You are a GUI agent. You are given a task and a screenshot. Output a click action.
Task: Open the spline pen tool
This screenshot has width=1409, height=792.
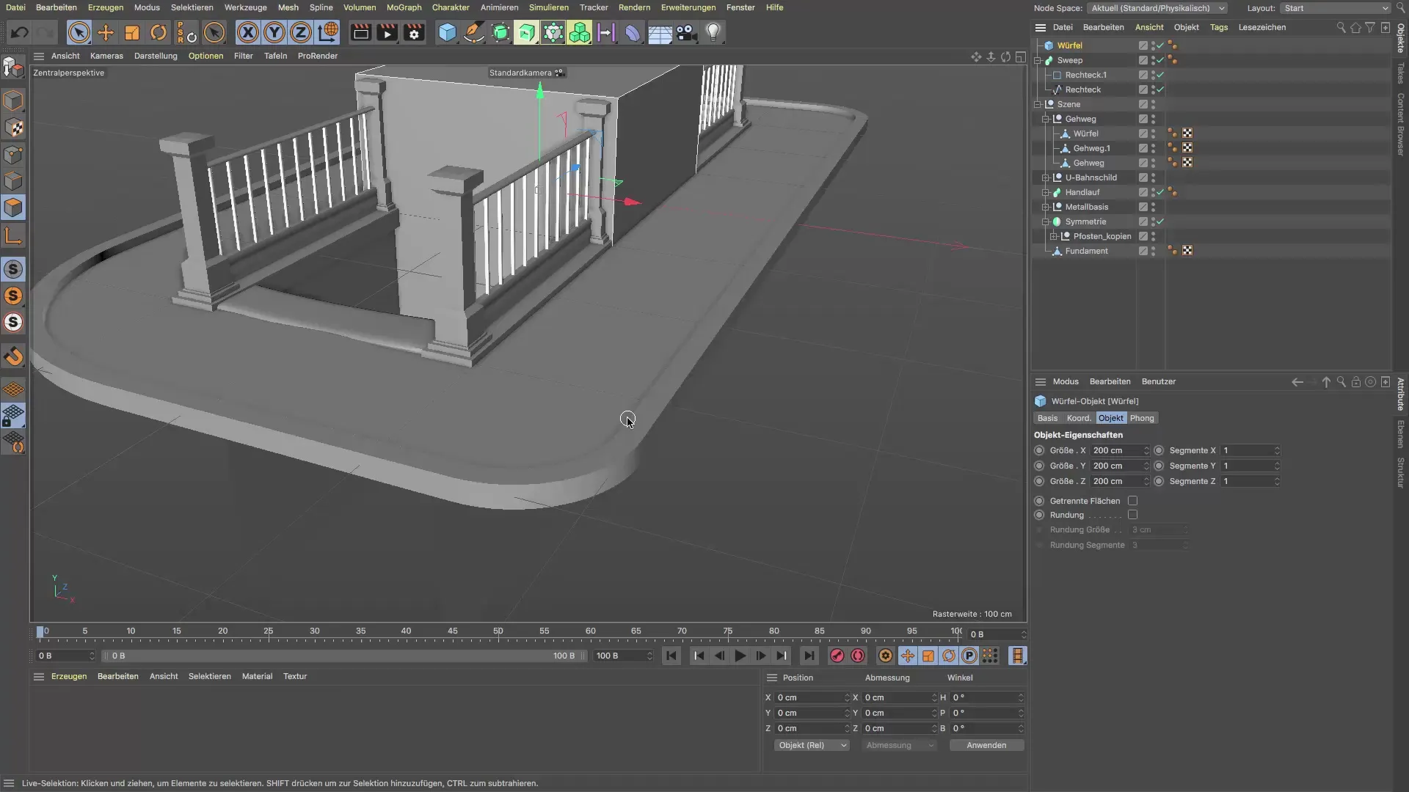coord(474,32)
